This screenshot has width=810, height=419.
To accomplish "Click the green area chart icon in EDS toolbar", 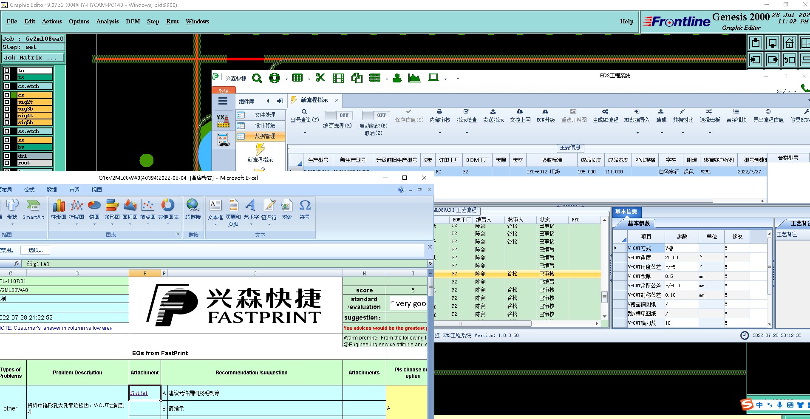I will [x=414, y=78].
